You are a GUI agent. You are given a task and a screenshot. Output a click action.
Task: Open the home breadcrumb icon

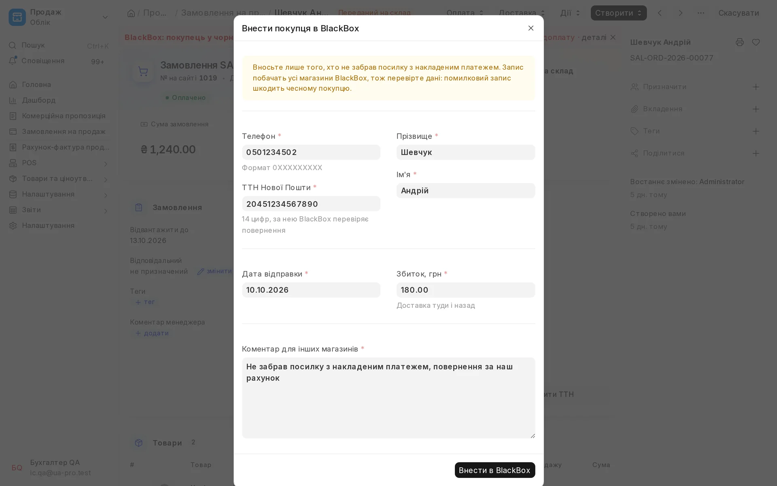[131, 13]
